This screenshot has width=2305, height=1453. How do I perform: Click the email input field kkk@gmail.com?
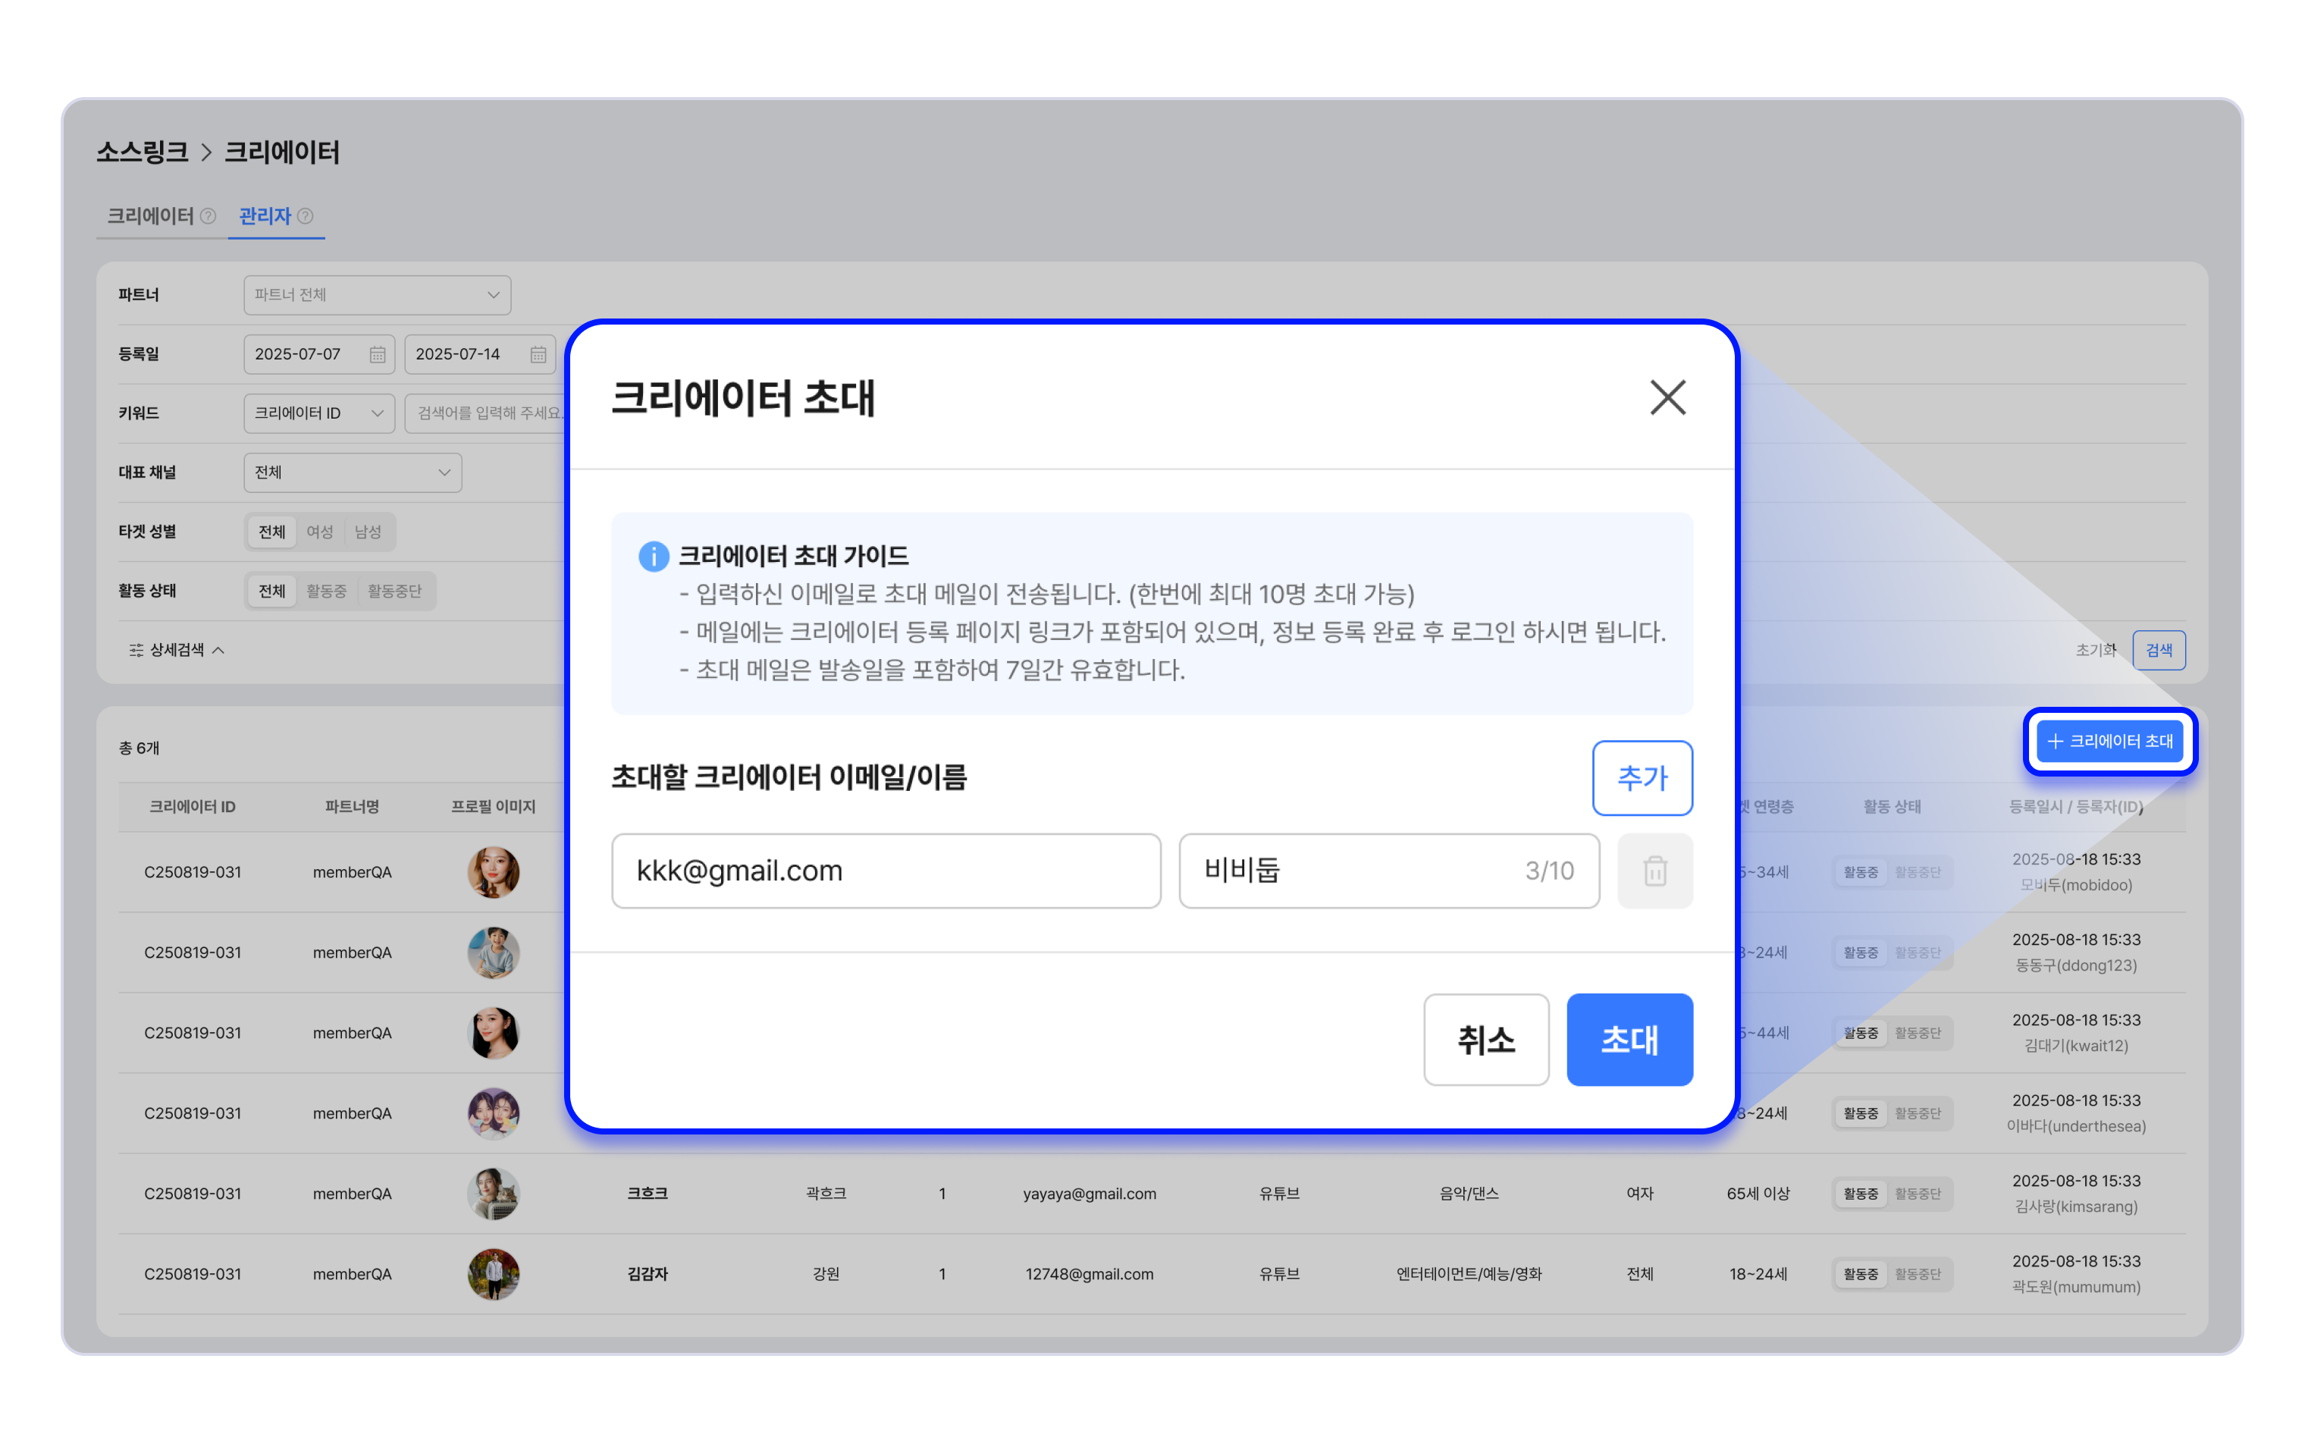coord(886,871)
